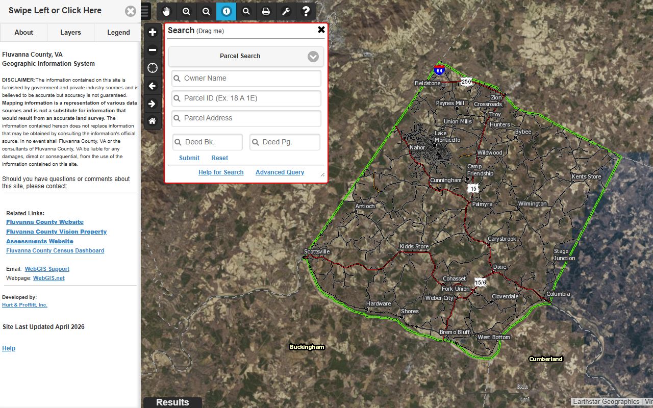Viewport: 653px width, 408px height.
Task: Click the Owner Name input field
Action: 246,78
